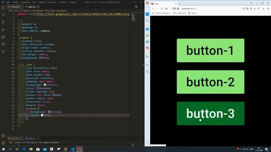
Task: Open the last menu in VS Code menu bar
Action: [73, 2]
